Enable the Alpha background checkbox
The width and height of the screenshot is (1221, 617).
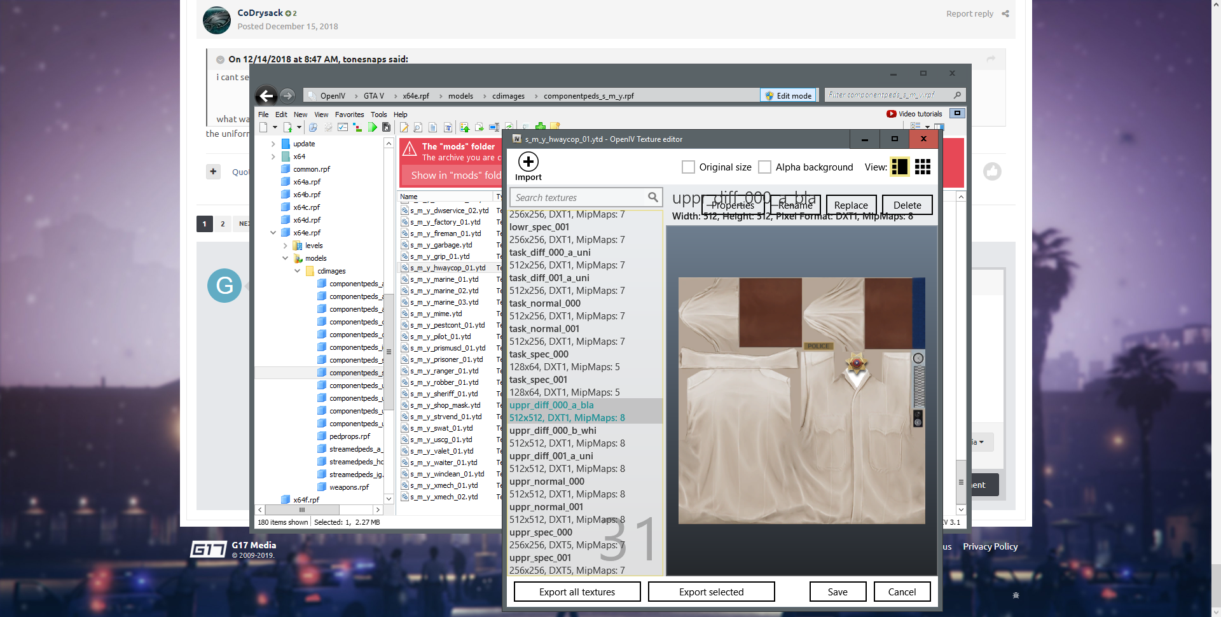(765, 167)
